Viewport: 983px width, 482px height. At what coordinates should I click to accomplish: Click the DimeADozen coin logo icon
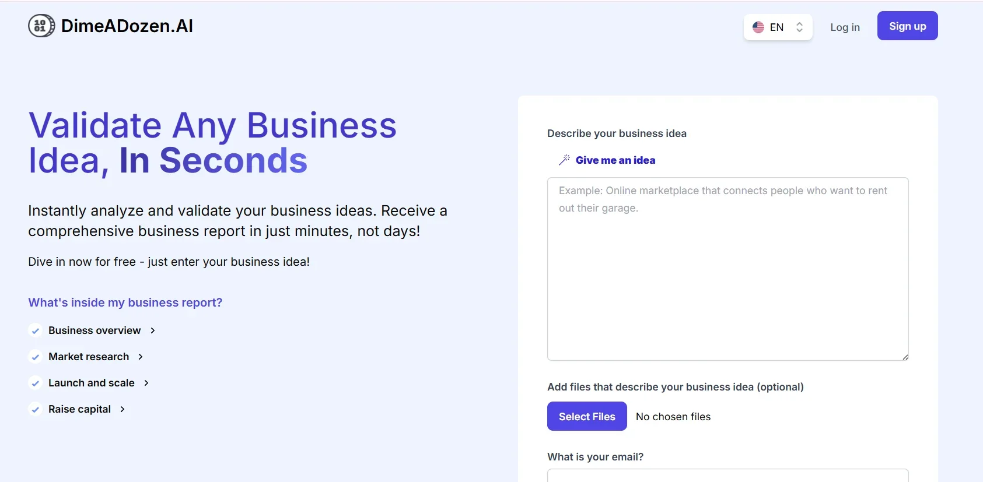click(41, 26)
